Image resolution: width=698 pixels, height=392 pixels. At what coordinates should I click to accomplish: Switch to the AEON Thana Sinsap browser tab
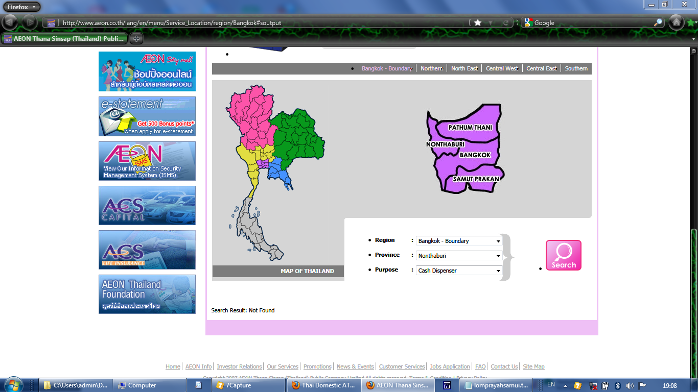64,38
